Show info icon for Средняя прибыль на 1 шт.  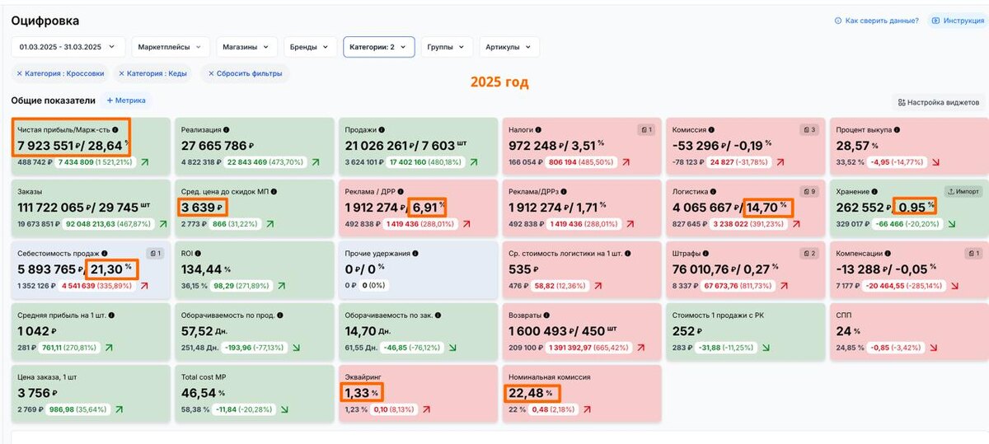(x=112, y=315)
